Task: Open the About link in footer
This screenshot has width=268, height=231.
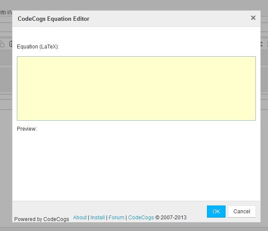Action: point(80,218)
